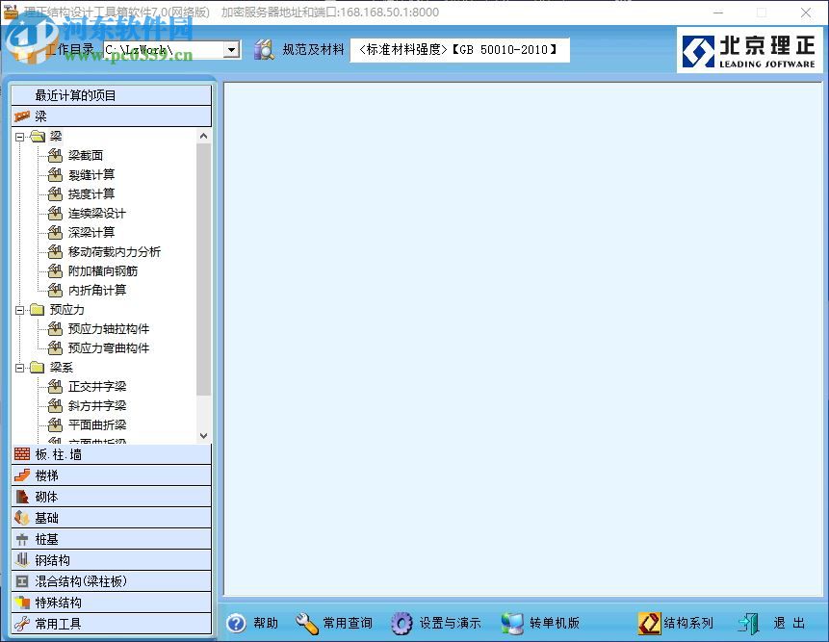Click the GB 50010-2010 material strength button
The width and height of the screenshot is (829, 642).
[x=459, y=49]
